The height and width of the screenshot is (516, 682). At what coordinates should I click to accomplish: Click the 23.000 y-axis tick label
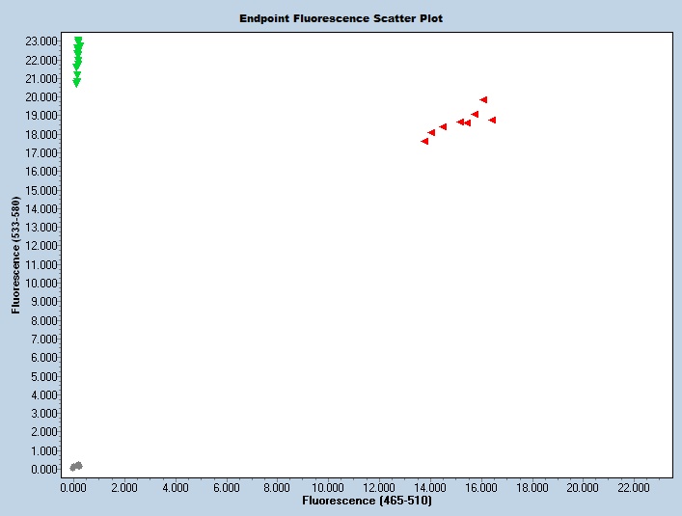pyautogui.click(x=41, y=41)
